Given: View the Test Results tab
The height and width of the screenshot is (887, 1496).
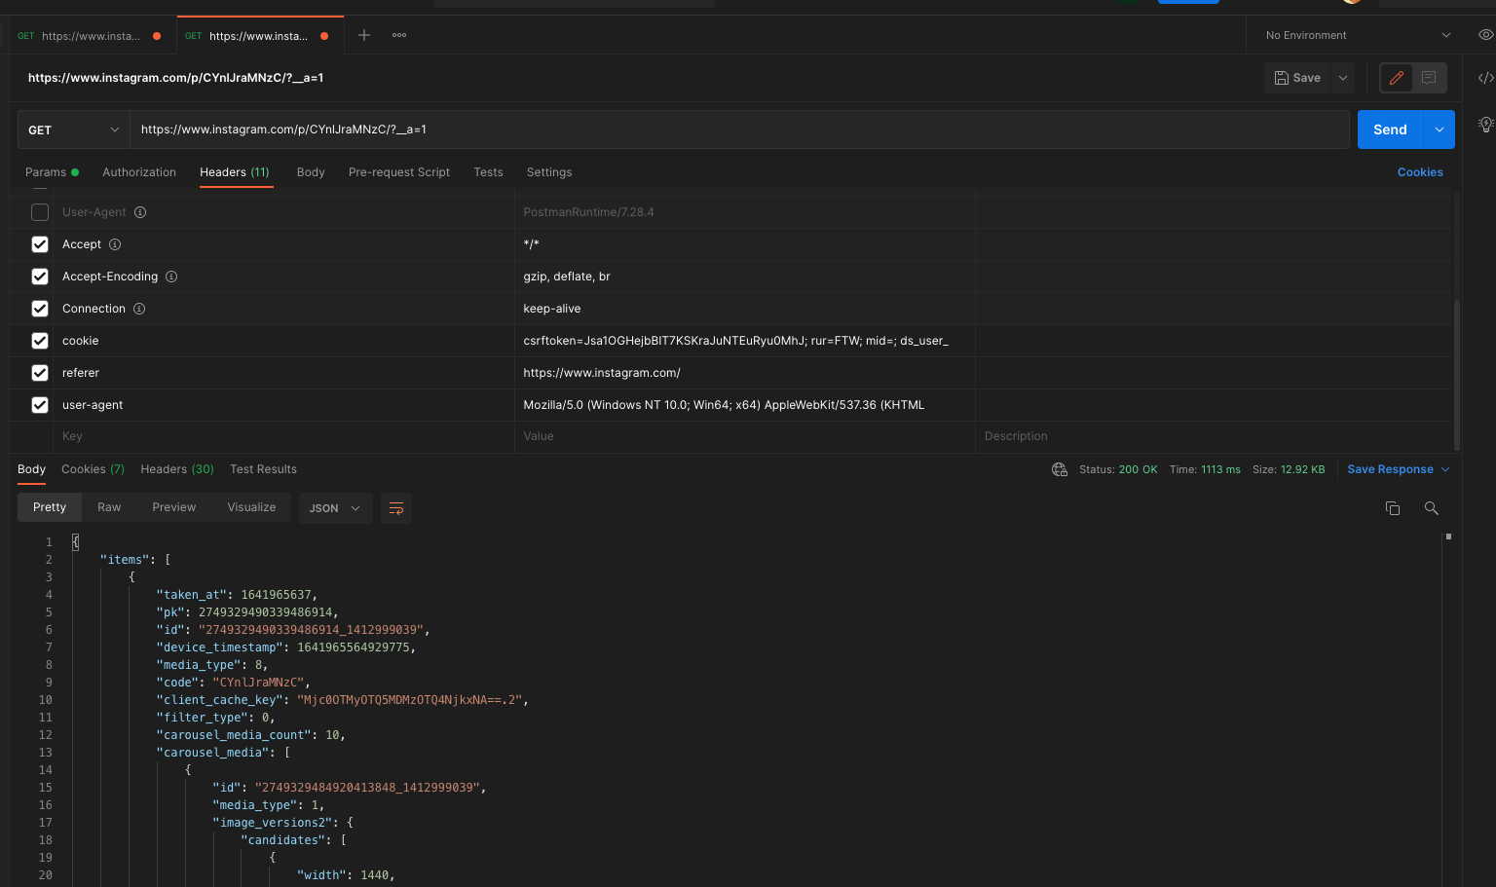Looking at the screenshot, I should click(x=263, y=468).
